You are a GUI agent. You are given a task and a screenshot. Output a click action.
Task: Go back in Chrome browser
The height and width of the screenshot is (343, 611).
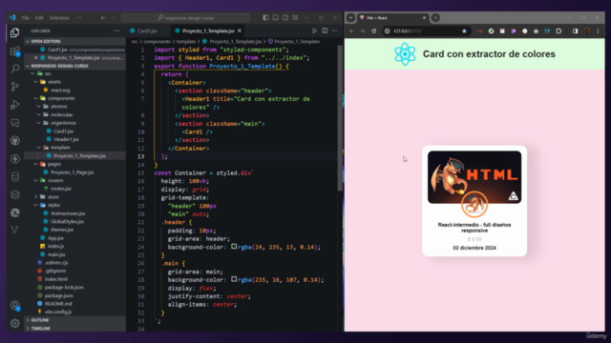351,31
